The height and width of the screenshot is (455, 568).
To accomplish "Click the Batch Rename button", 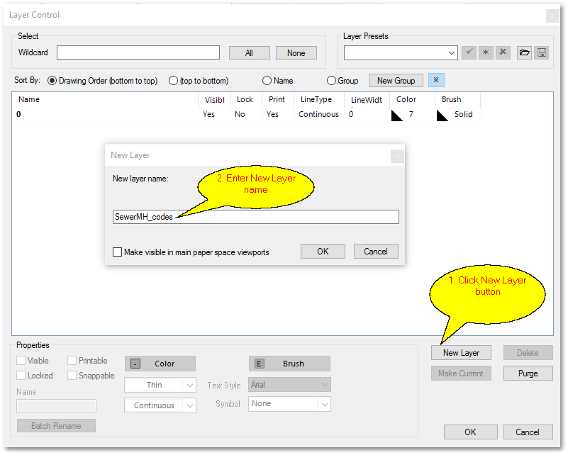I will (56, 426).
